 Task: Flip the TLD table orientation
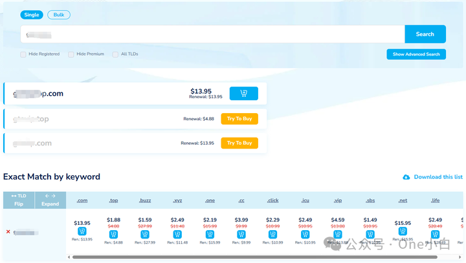tap(19, 200)
